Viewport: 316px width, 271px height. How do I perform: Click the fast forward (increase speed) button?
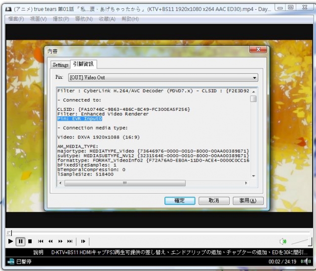point(60,241)
